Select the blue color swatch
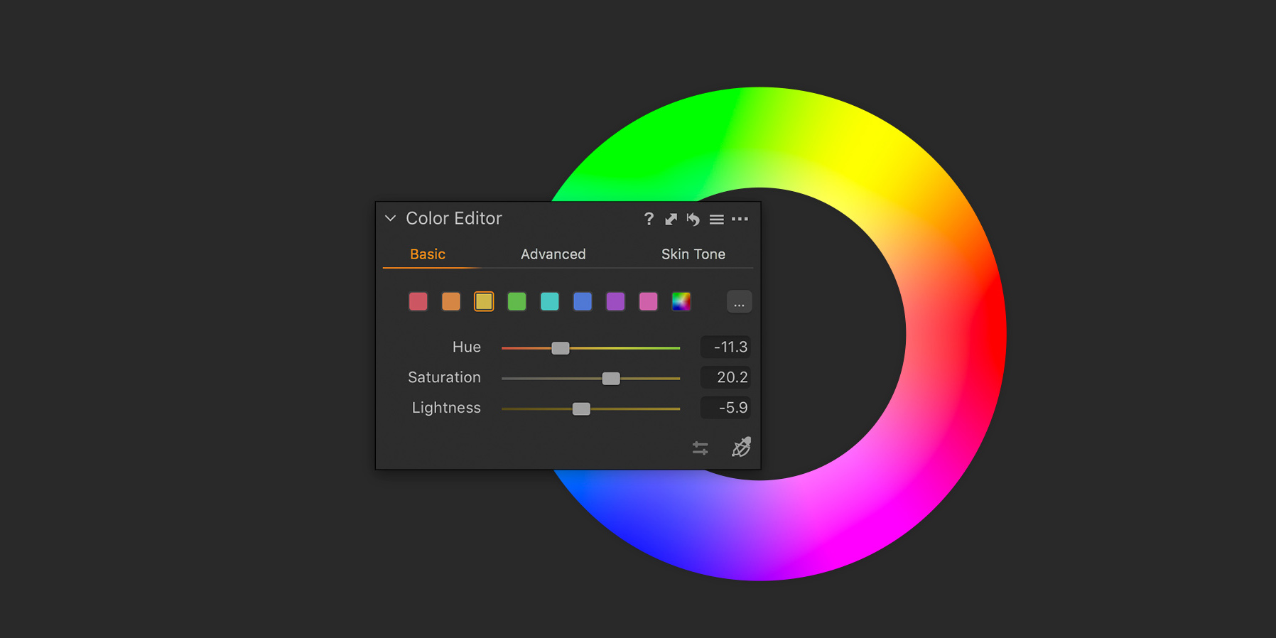 (583, 301)
